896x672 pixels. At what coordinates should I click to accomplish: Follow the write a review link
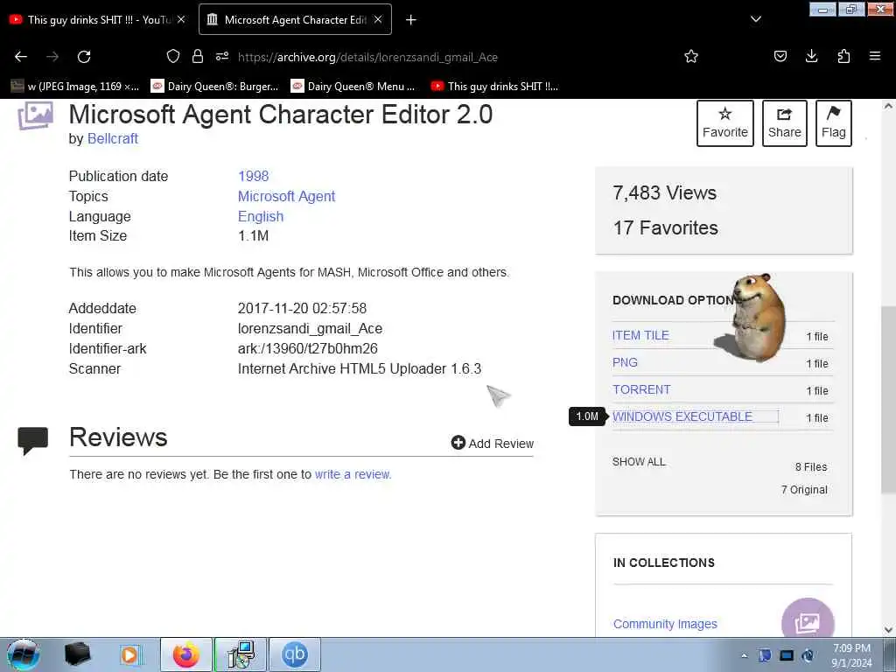353,474
